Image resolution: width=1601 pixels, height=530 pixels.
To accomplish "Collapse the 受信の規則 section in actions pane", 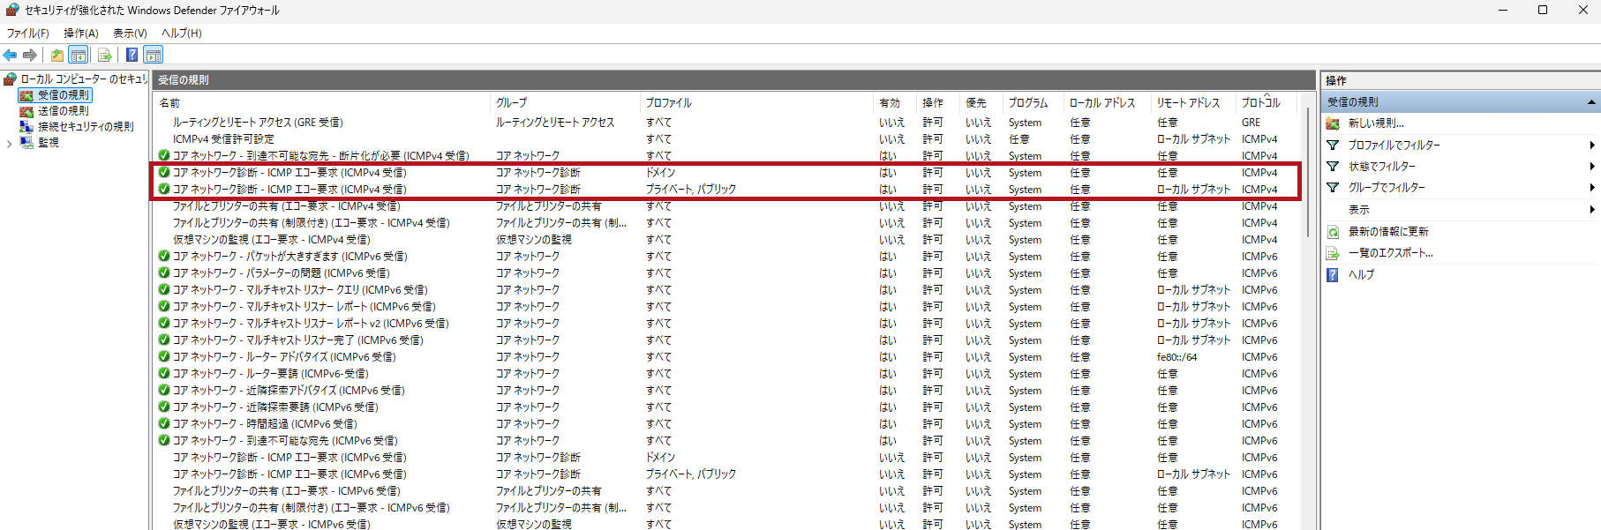I will (1591, 102).
